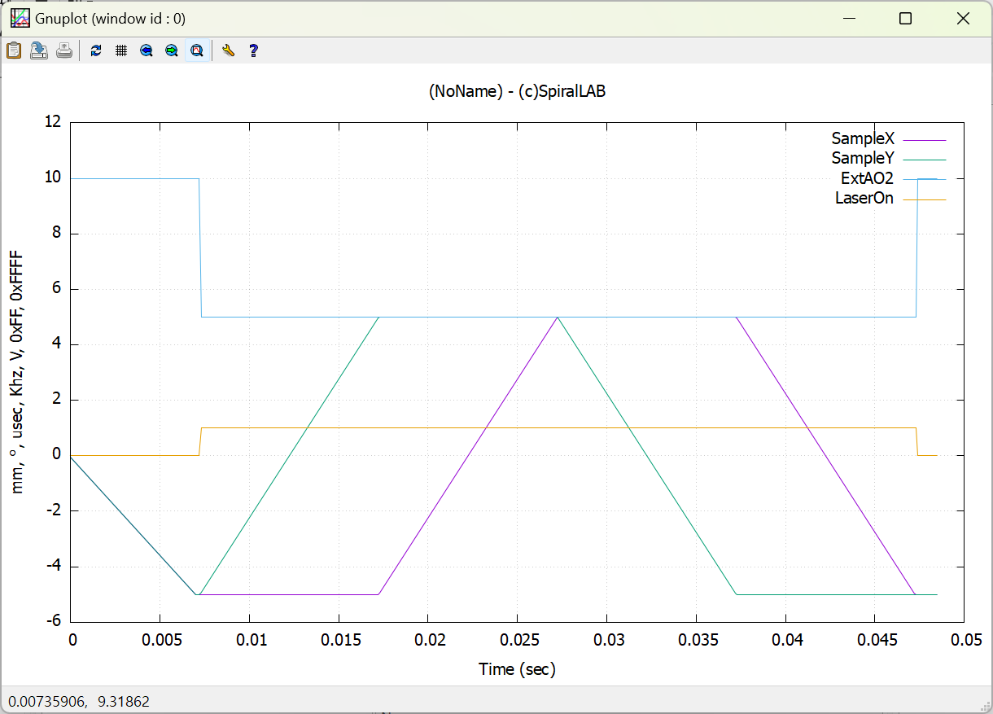The image size is (993, 714).
Task: Click the green SampleY legend line sample
Action: tap(925, 160)
